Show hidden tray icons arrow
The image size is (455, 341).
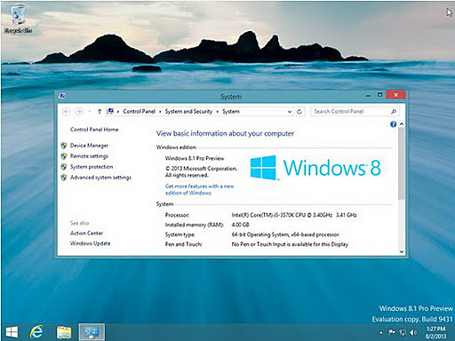pyautogui.click(x=381, y=333)
